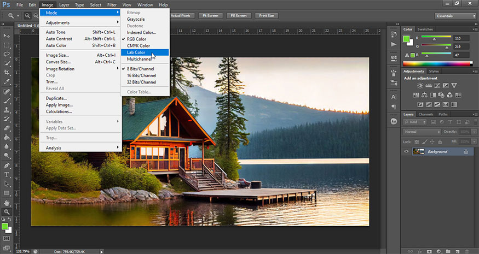Choose Lab Color from the Mode submenu
479x254 pixels.
[136, 52]
